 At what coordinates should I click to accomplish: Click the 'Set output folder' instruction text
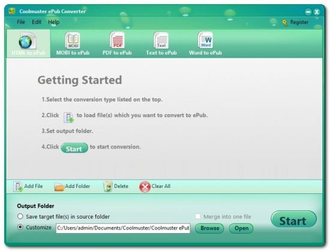pyautogui.click(x=67, y=131)
